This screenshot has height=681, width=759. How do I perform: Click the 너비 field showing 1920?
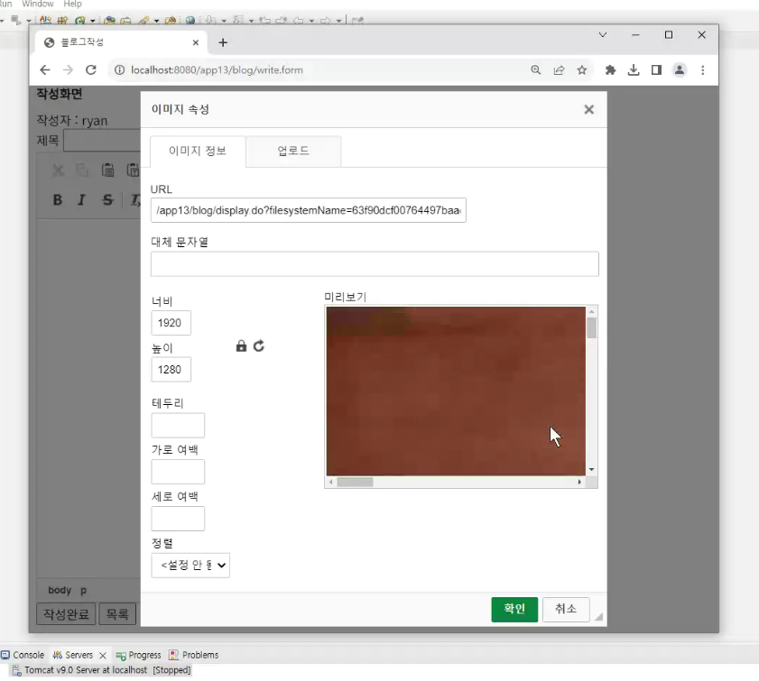[x=171, y=323]
